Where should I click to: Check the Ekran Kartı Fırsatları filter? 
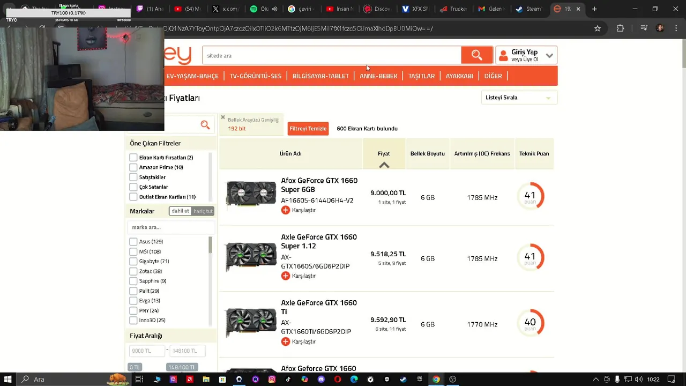[133, 158]
